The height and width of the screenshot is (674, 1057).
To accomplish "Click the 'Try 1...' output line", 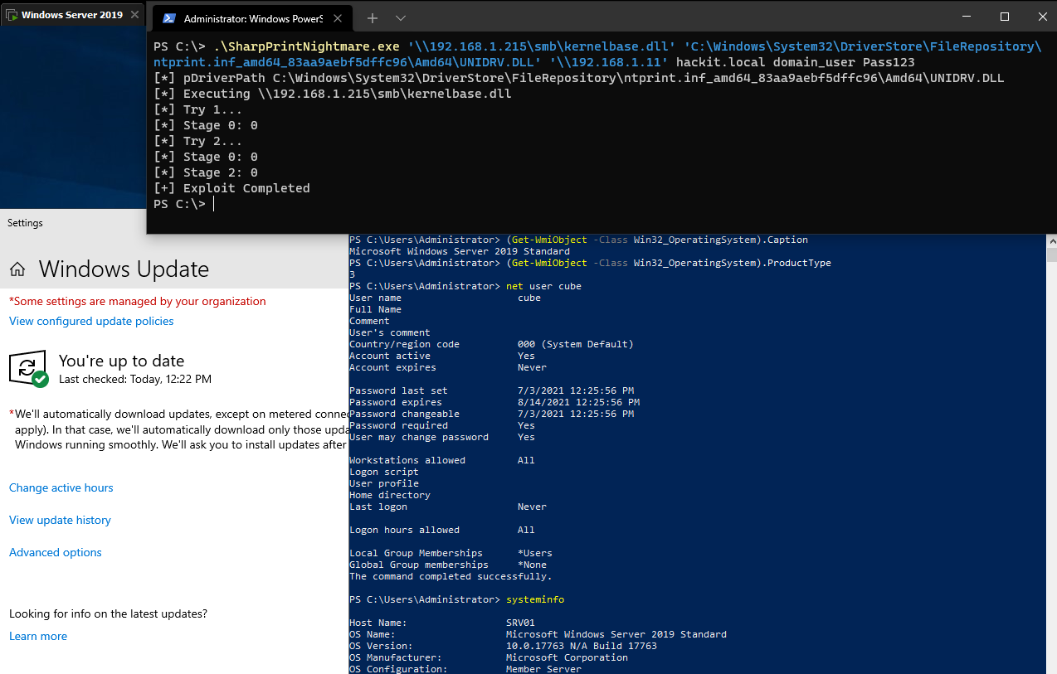I will click(x=198, y=109).
